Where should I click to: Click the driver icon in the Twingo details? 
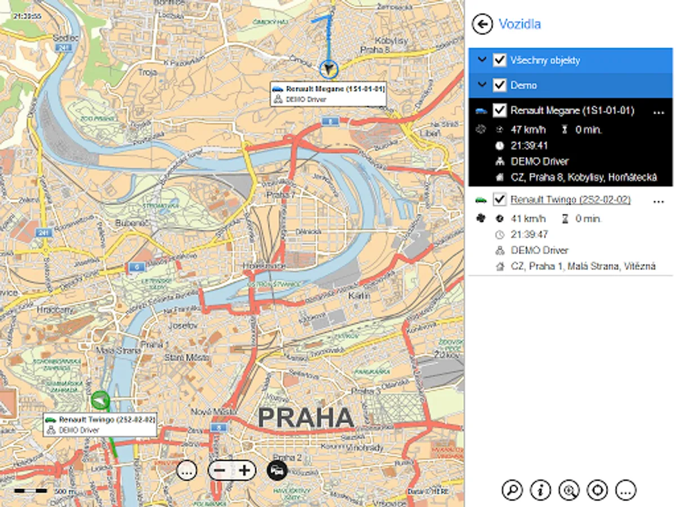[499, 250]
